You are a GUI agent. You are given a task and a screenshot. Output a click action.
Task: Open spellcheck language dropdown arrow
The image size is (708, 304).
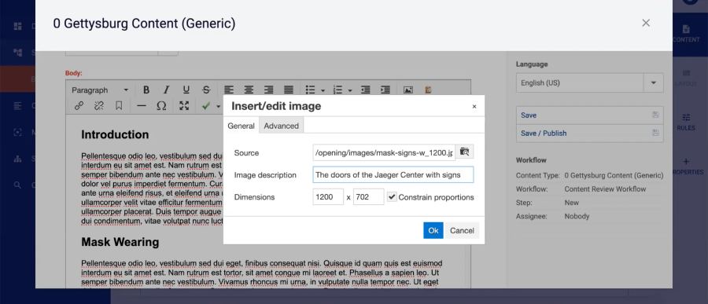[x=218, y=107]
